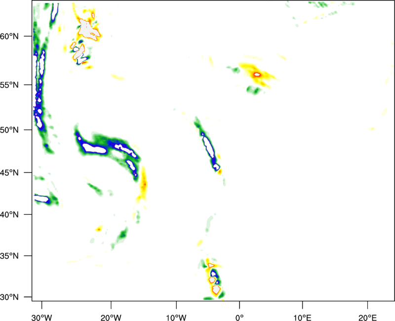The height and width of the screenshot is (321, 395).
Task: Click the 30°N latitude label
Action: 9,297
